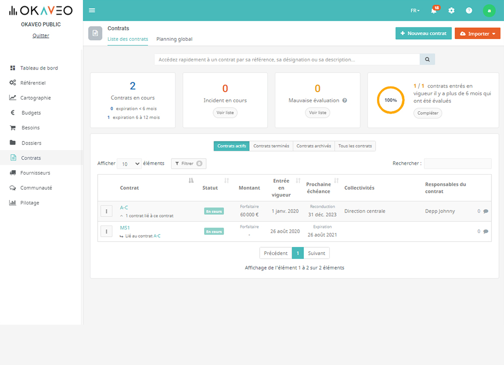This screenshot has width=504, height=365.
Task: Click the Suivant pagination button
Action: point(317,253)
